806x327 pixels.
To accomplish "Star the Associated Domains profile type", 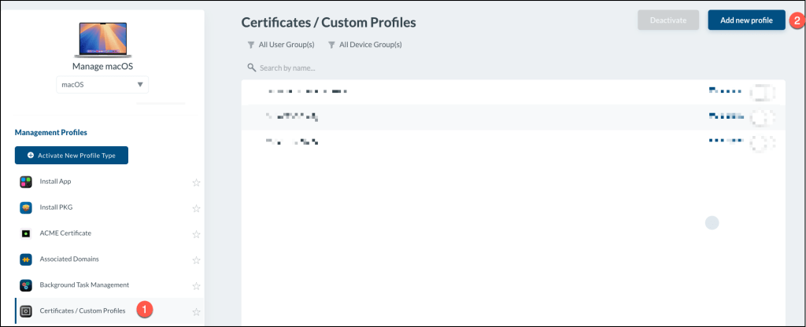I will (197, 260).
